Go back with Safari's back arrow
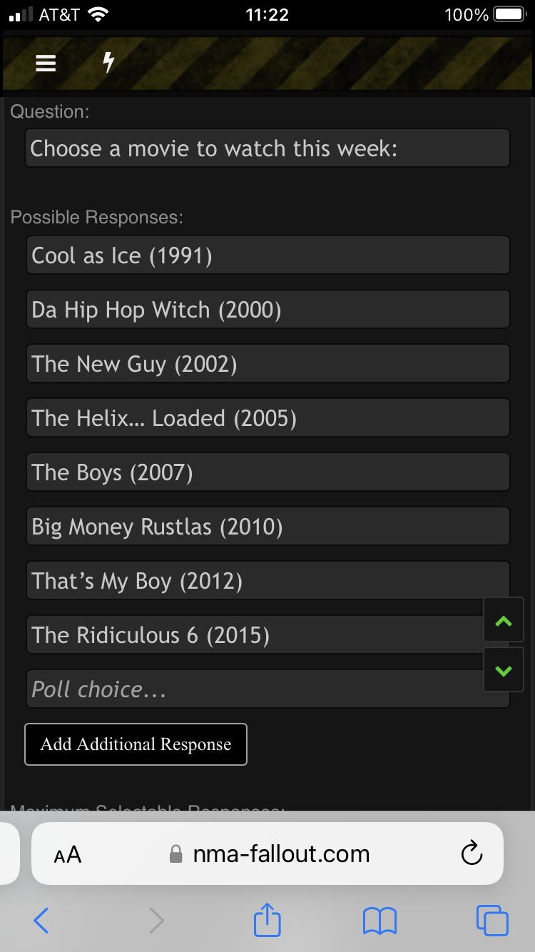The width and height of the screenshot is (535, 952). [x=41, y=921]
